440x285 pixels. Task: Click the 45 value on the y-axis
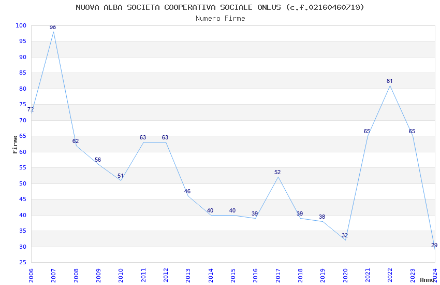click(x=23, y=199)
